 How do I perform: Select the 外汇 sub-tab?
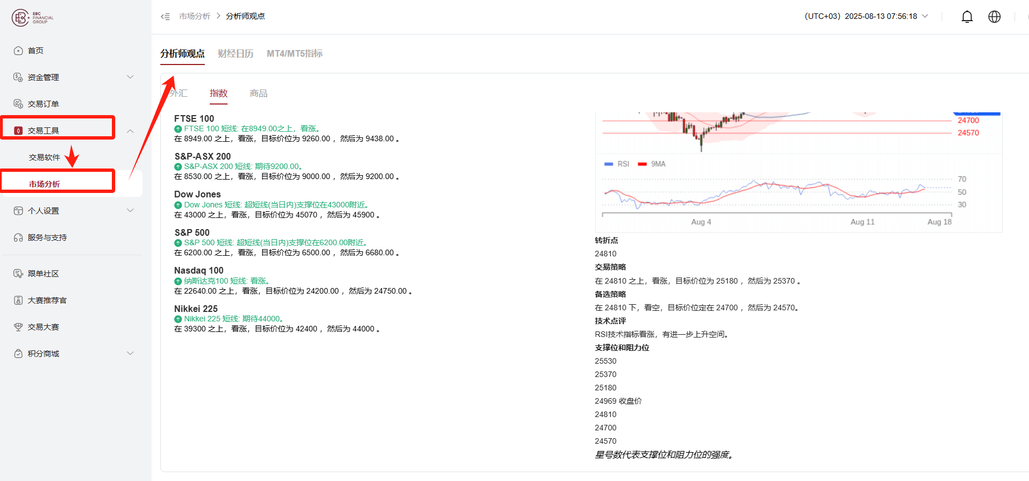click(179, 93)
